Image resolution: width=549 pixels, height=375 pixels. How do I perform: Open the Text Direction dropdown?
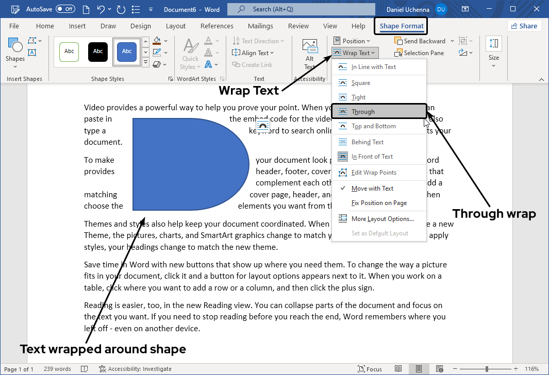pos(258,41)
